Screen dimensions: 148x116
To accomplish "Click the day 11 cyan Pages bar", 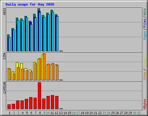I will (53, 32).
